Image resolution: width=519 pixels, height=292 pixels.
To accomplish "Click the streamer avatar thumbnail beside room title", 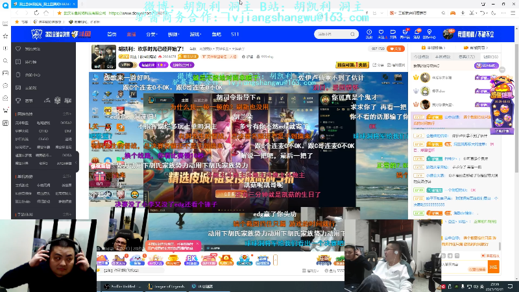I will [x=104, y=57].
